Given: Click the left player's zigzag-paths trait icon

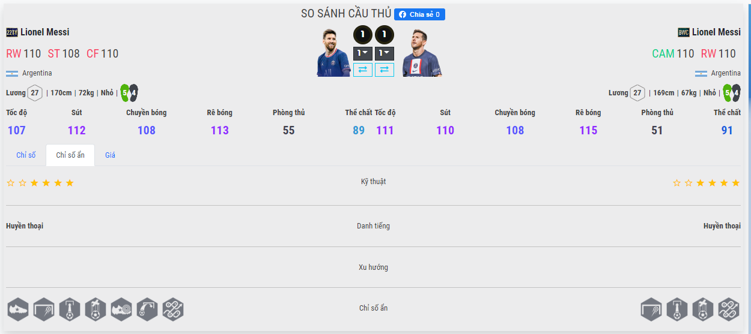Looking at the screenshot, I should (x=173, y=309).
